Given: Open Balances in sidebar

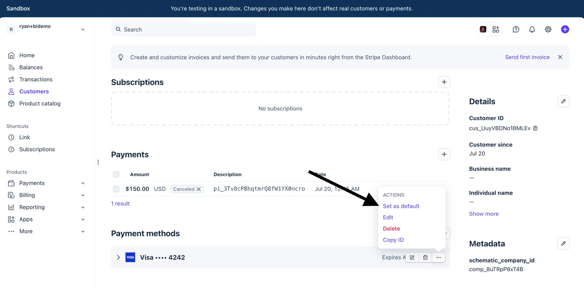Looking at the screenshot, I should pos(31,67).
